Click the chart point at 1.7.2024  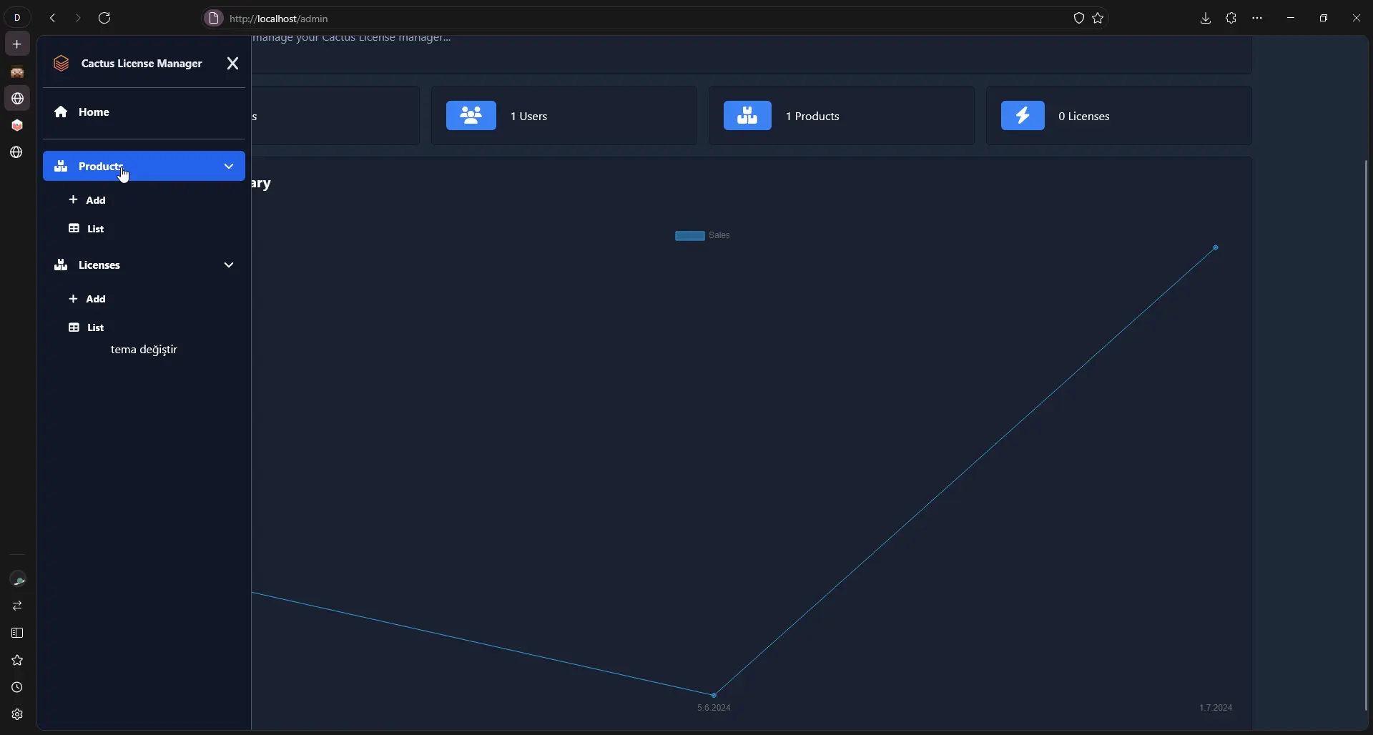click(1216, 248)
